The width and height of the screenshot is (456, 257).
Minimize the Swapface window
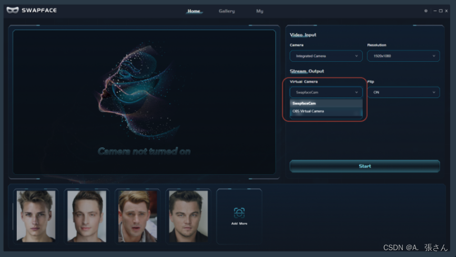tap(435, 11)
